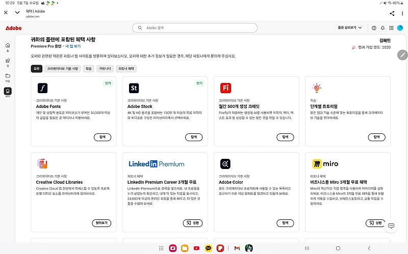This screenshot has width=408, height=254.
Task: Click the Firefly Fi icon
Action: tap(225, 88)
